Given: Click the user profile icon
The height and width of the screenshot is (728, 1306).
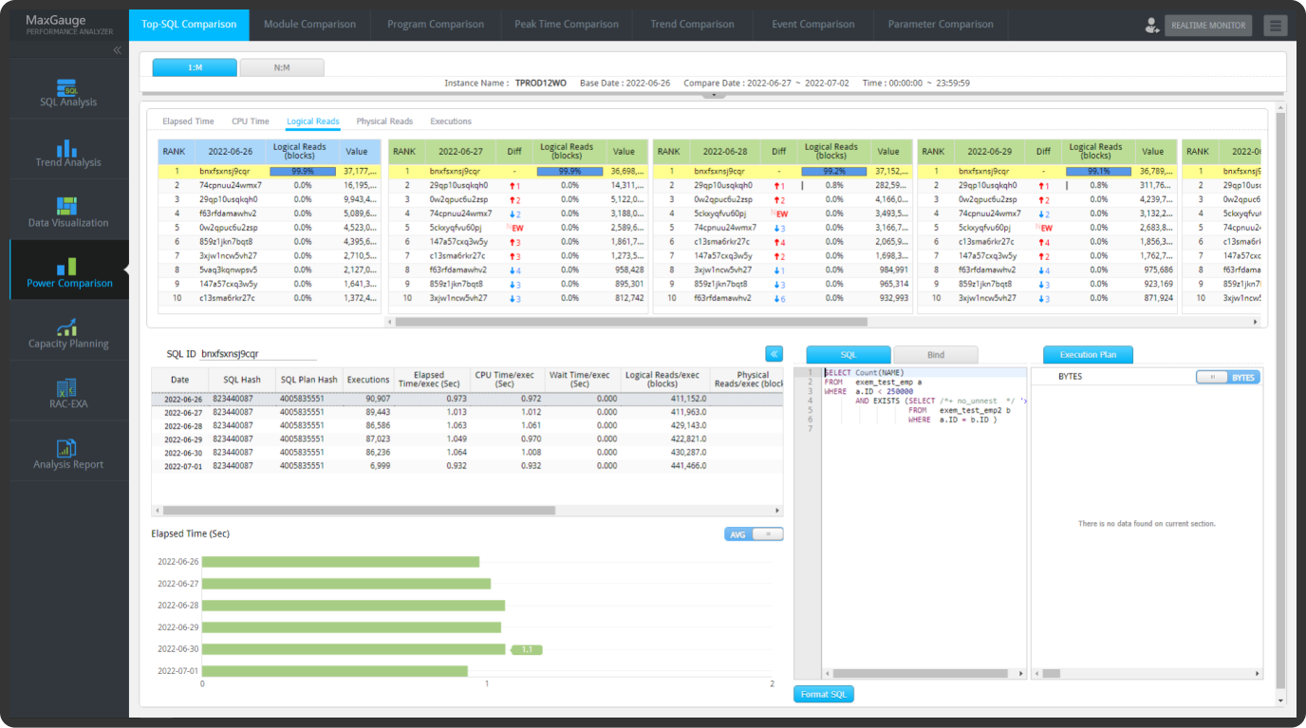Looking at the screenshot, I should (1152, 26).
